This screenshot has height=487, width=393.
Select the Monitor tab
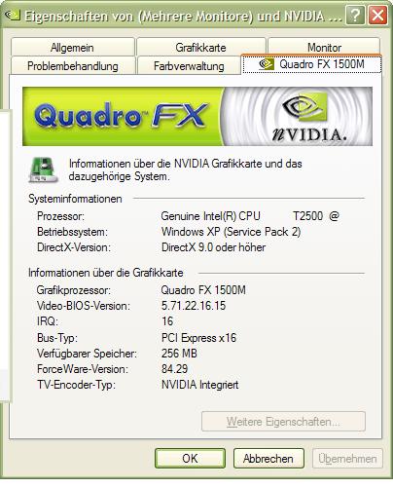(324, 48)
